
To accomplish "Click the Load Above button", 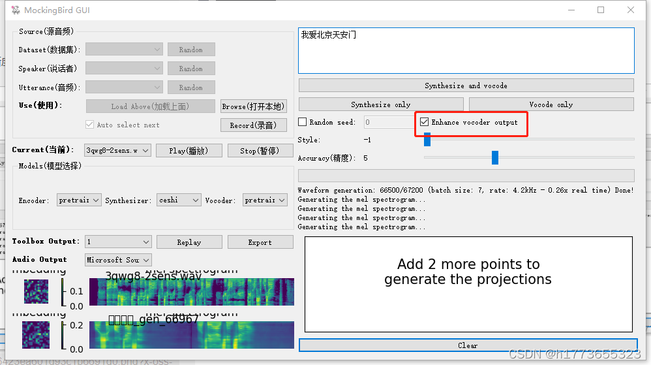I will click(150, 106).
